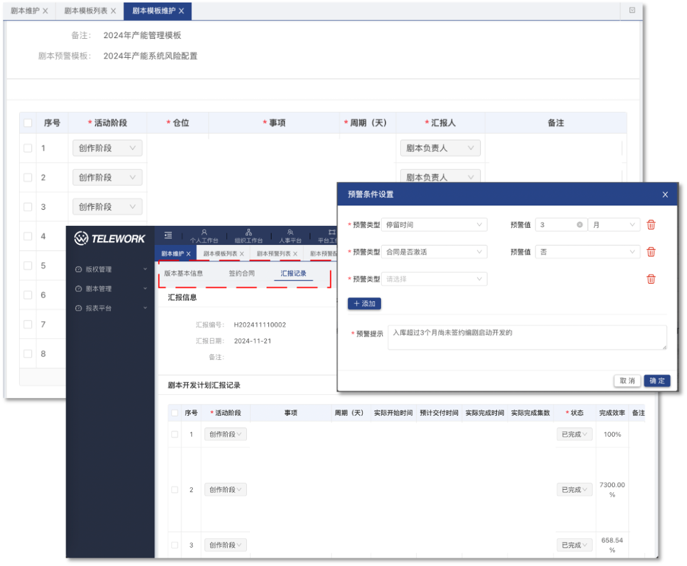The height and width of the screenshot is (566, 687).
Task: Close the active 剧本维护 tab in TELEWORK window
Action: 188,254
